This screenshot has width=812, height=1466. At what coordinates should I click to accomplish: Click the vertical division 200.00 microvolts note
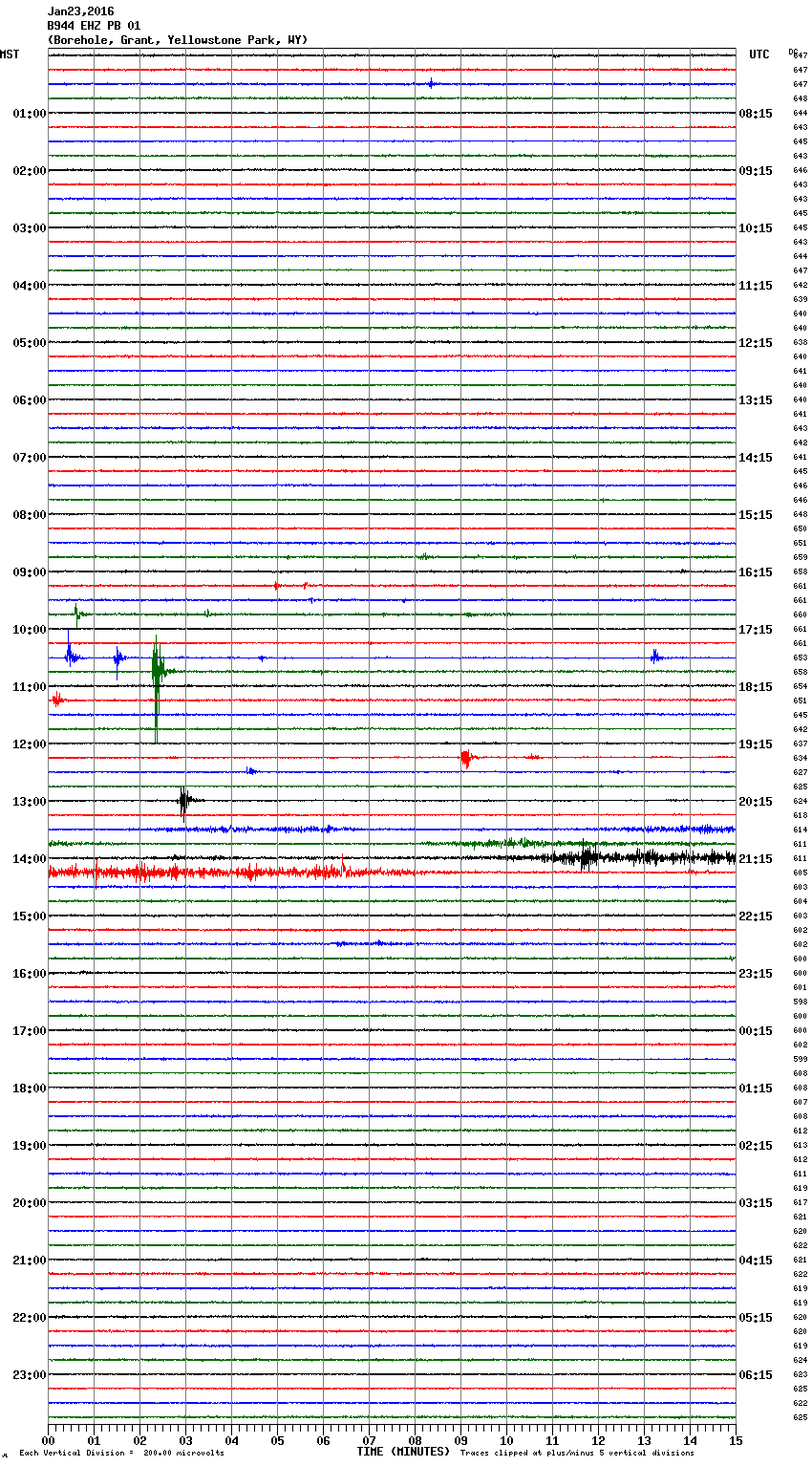click(x=121, y=1454)
